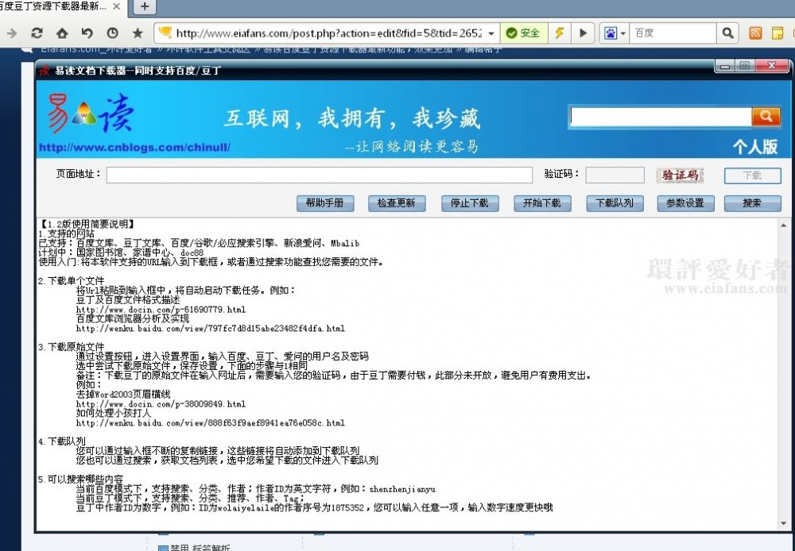
Task: Click the play arrow icon beside address bar
Action: click(x=583, y=33)
